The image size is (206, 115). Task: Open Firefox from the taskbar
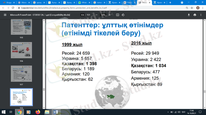click(x=38, y=112)
